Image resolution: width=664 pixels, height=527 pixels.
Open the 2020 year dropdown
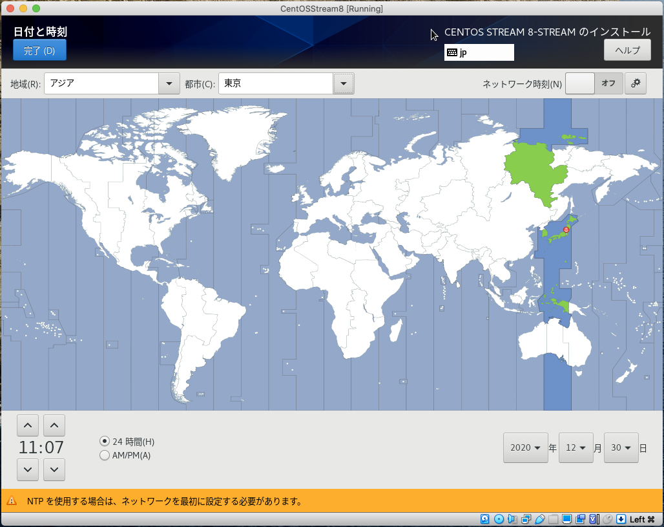[525, 447]
